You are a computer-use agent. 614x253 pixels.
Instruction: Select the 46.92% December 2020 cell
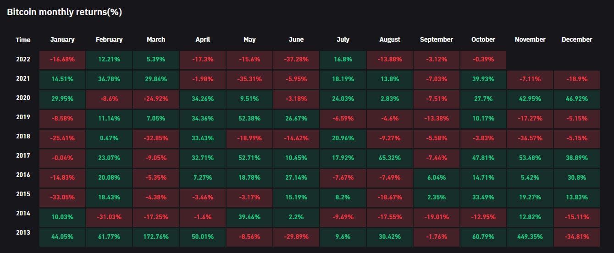(577, 99)
